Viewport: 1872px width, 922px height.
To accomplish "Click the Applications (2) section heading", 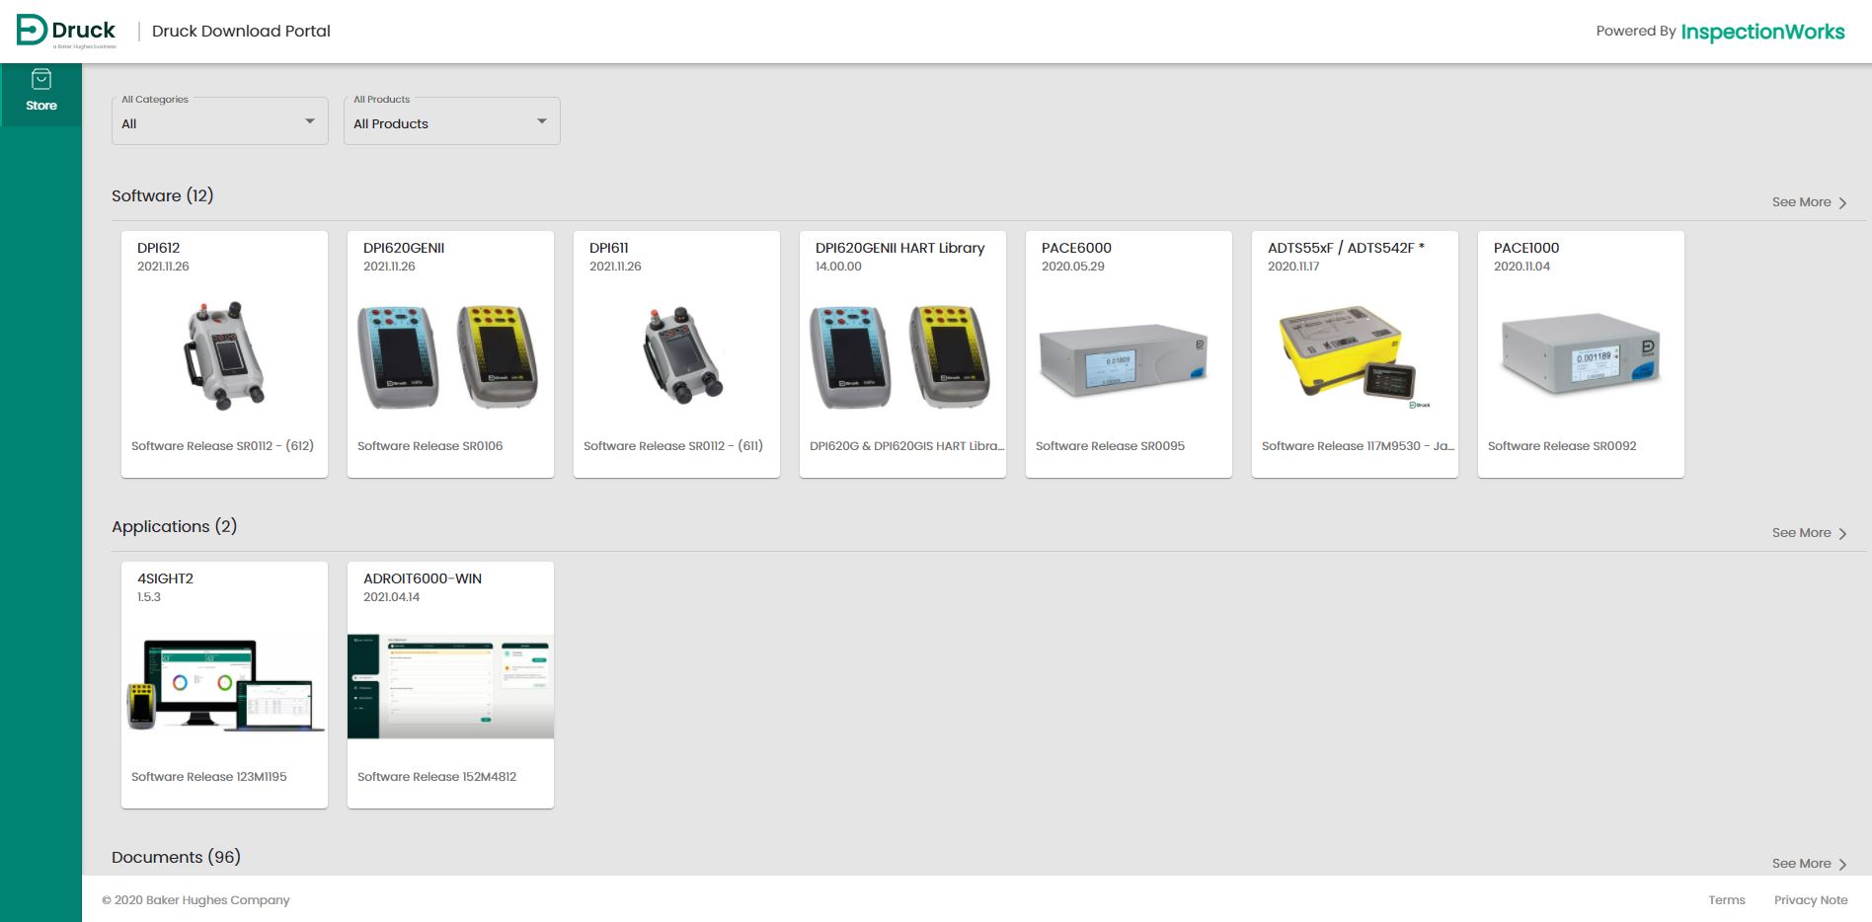I will (175, 526).
